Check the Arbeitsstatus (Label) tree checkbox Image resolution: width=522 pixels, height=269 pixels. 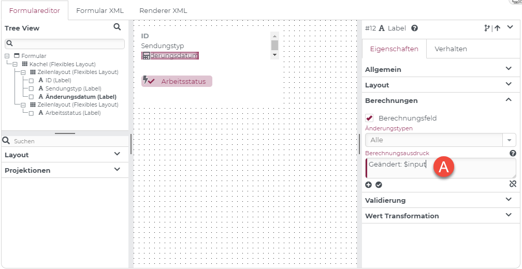tap(31, 113)
